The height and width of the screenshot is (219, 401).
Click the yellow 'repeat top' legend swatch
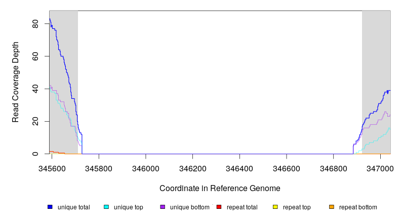(275, 207)
